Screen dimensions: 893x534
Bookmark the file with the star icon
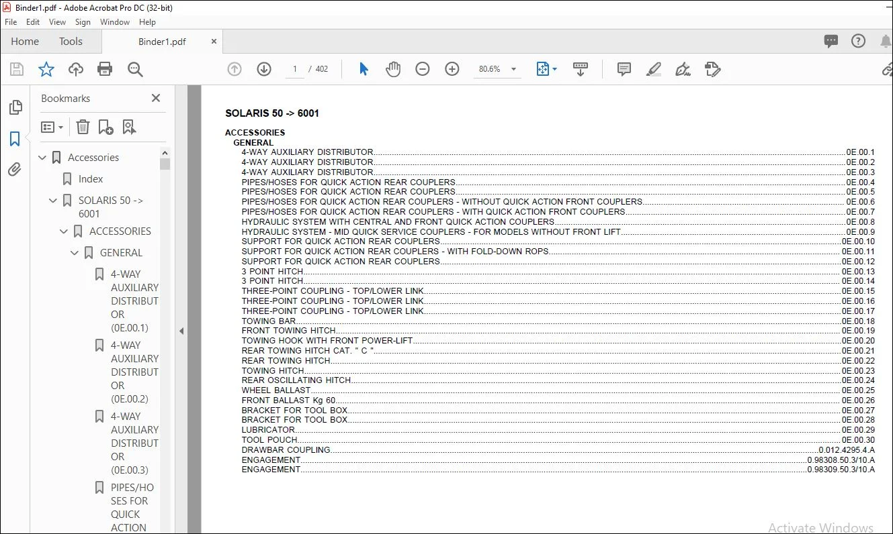tap(46, 69)
